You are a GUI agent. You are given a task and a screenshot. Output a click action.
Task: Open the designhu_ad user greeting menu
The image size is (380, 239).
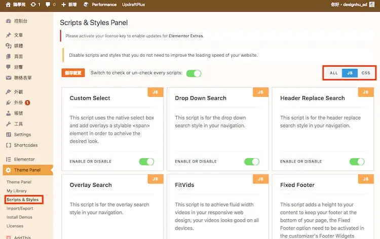pos(349,5)
